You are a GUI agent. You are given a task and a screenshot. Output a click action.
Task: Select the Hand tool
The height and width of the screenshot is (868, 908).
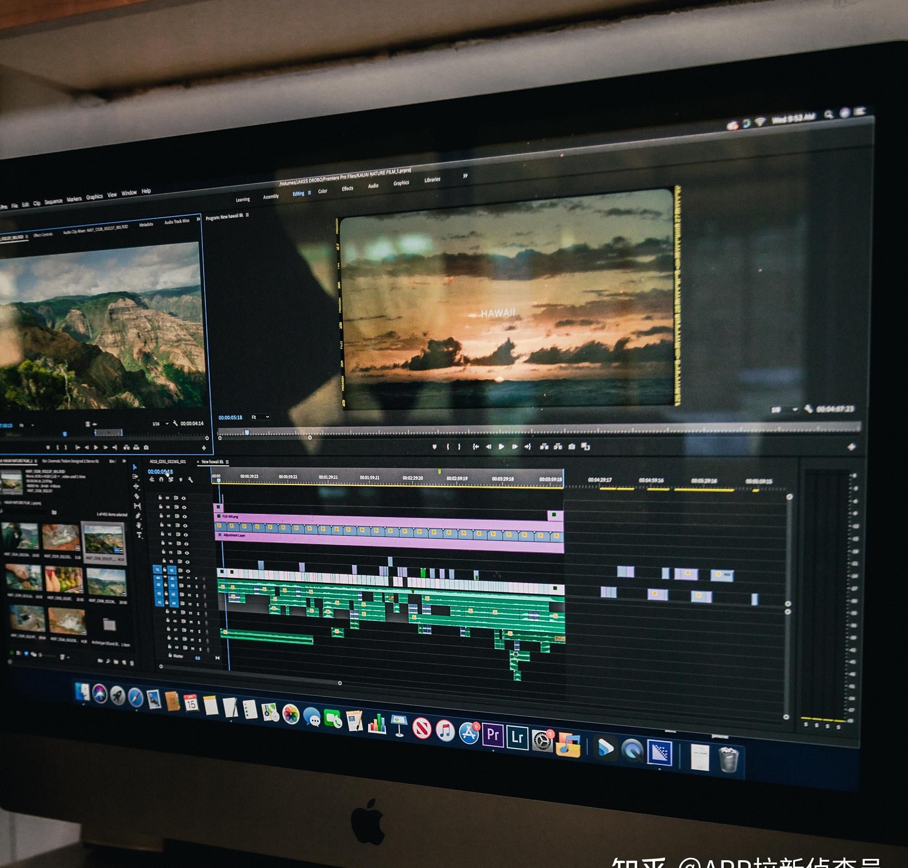tap(139, 525)
